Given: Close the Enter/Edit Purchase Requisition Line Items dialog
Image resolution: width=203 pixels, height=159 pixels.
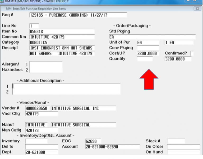Looking at the screenshot, I should click(x=197, y=9).
